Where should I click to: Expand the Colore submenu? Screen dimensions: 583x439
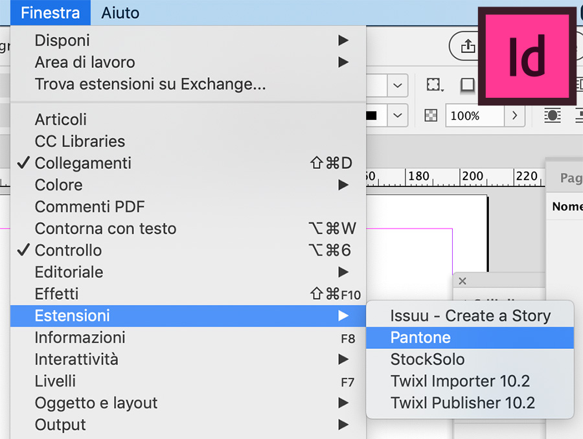point(188,185)
